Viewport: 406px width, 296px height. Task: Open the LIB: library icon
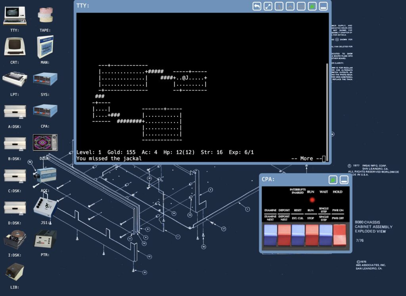coord(15,272)
